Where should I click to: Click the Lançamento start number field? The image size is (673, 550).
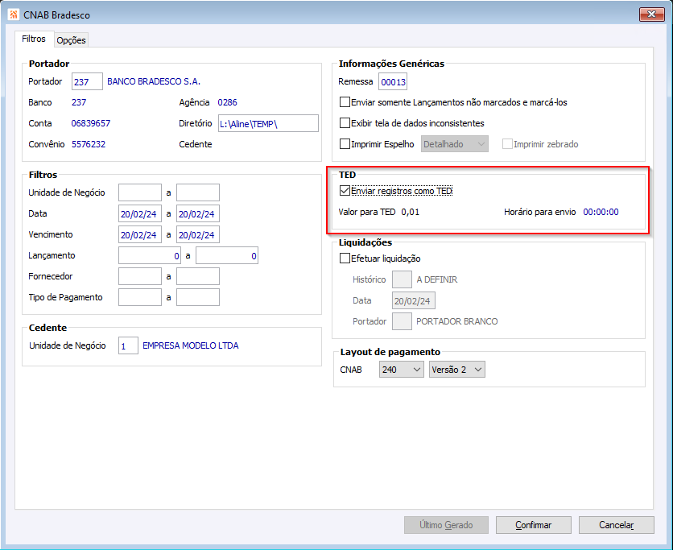click(x=150, y=255)
